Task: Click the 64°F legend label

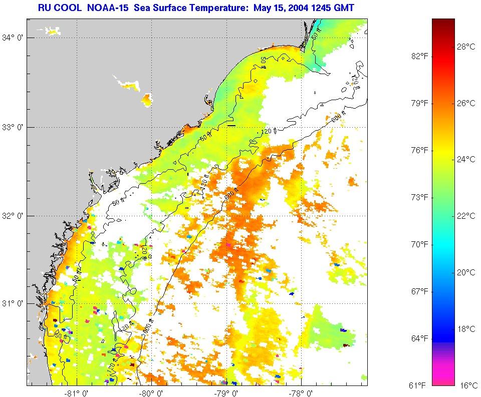Action: pyautogui.click(x=420, y=339)
